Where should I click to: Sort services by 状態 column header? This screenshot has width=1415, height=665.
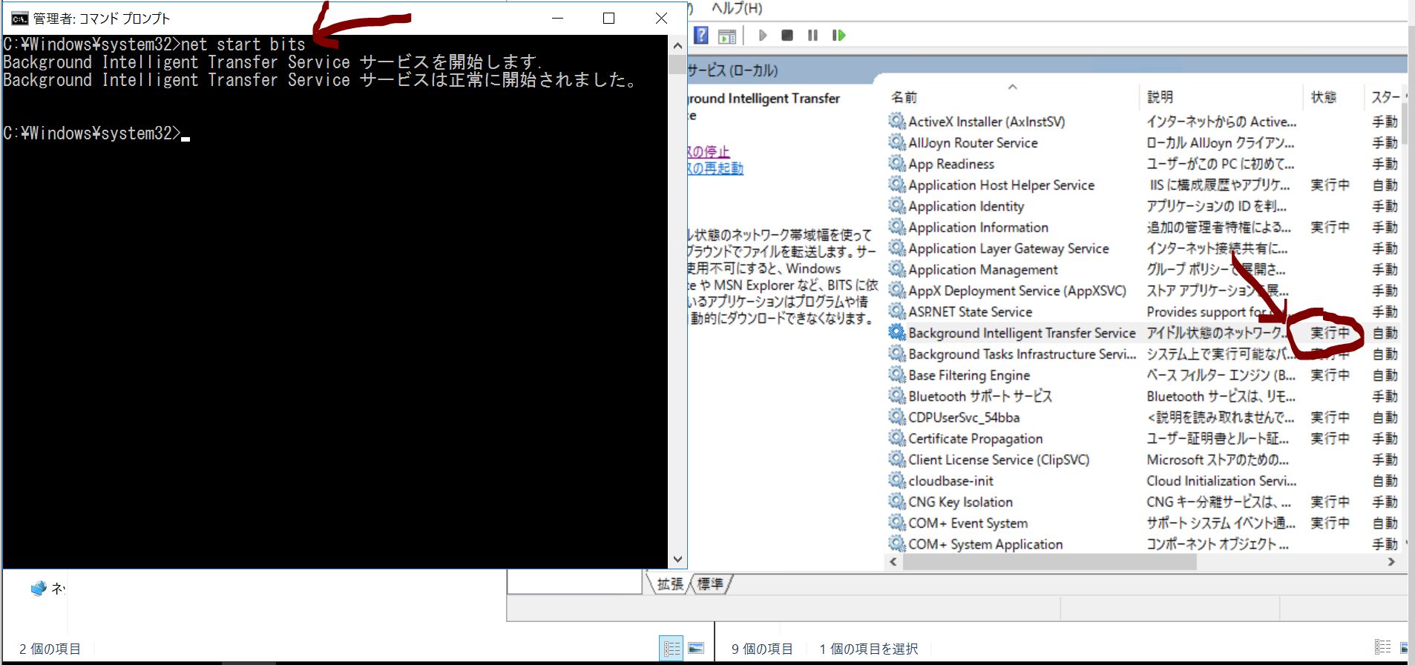coord(1323,97)
